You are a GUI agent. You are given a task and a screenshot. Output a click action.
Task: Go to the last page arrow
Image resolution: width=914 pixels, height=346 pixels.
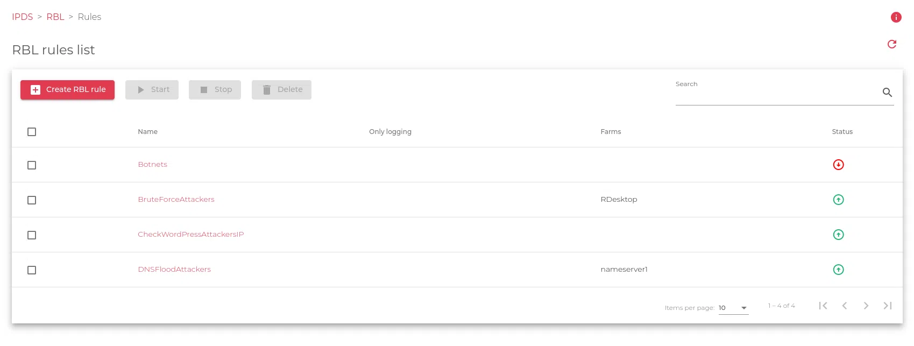(887, 306)
